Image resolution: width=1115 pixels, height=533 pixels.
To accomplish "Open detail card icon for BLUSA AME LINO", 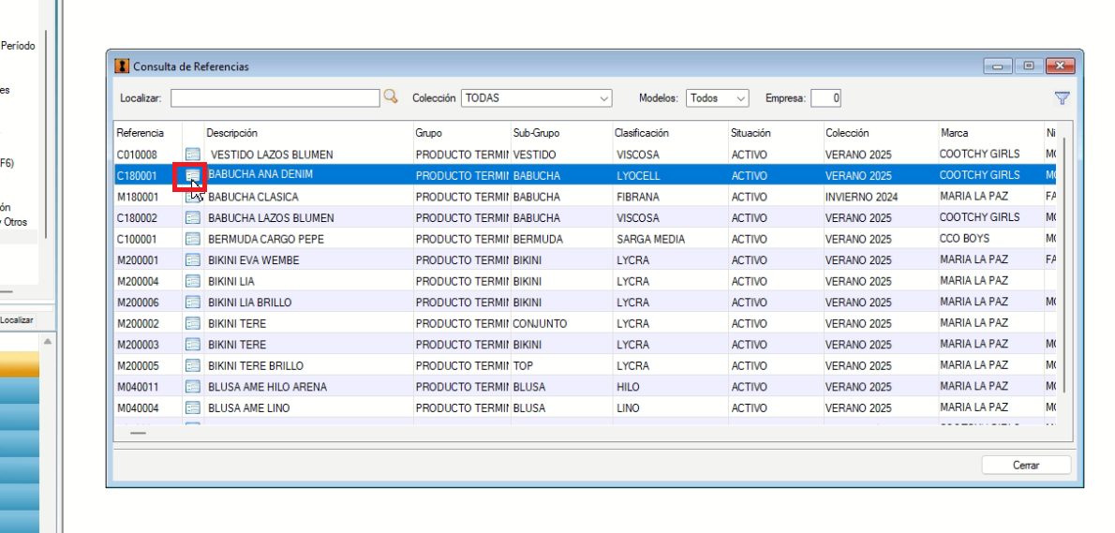I will pos(193,407).
